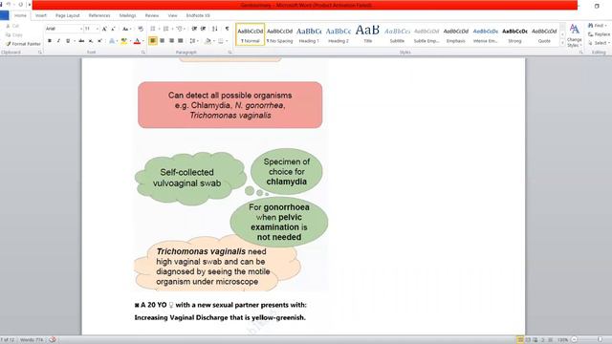Click the Bullets list icon

pos(153,29)
